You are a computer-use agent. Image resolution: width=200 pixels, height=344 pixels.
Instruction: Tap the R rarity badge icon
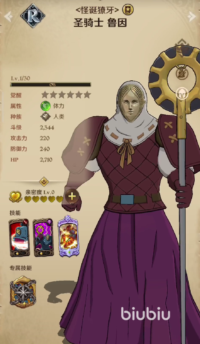33,15
